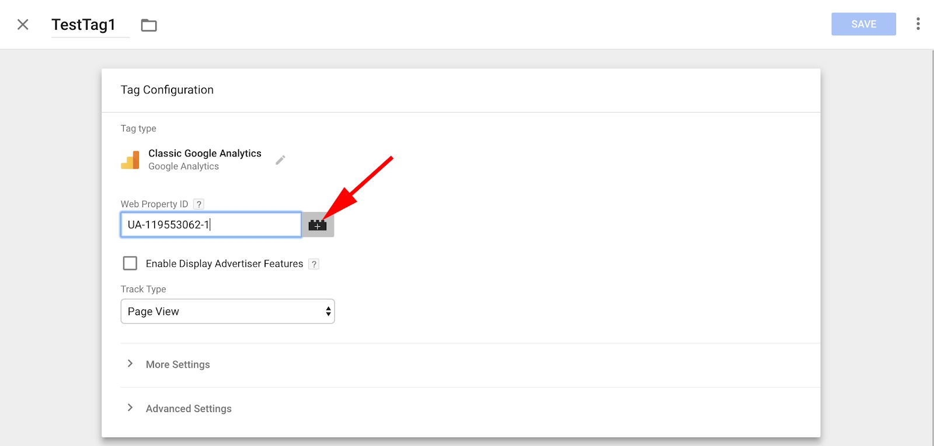Viewport: 934px width, 446px height.
Task: Expand the Advanced Settings section
Action: (x=189, y=409)
